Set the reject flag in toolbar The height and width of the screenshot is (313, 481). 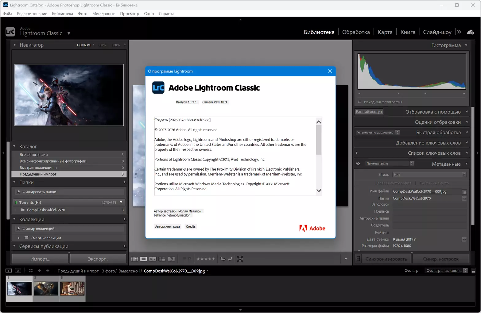[x=190, y=259]
